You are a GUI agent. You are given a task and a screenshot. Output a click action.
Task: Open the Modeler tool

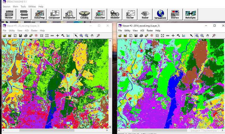(115, 14)
